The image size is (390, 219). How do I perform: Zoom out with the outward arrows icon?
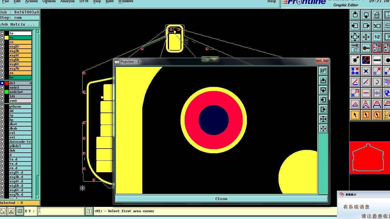(x=366, y=37)
